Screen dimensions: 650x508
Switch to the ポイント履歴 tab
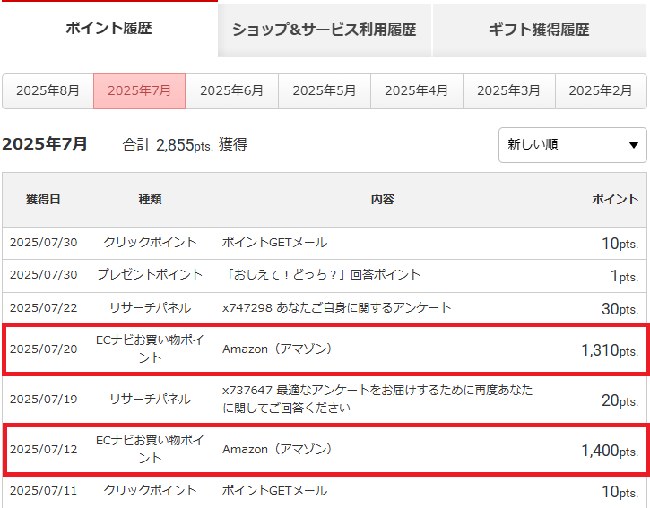pyautogui.click(x=108, y=29)
